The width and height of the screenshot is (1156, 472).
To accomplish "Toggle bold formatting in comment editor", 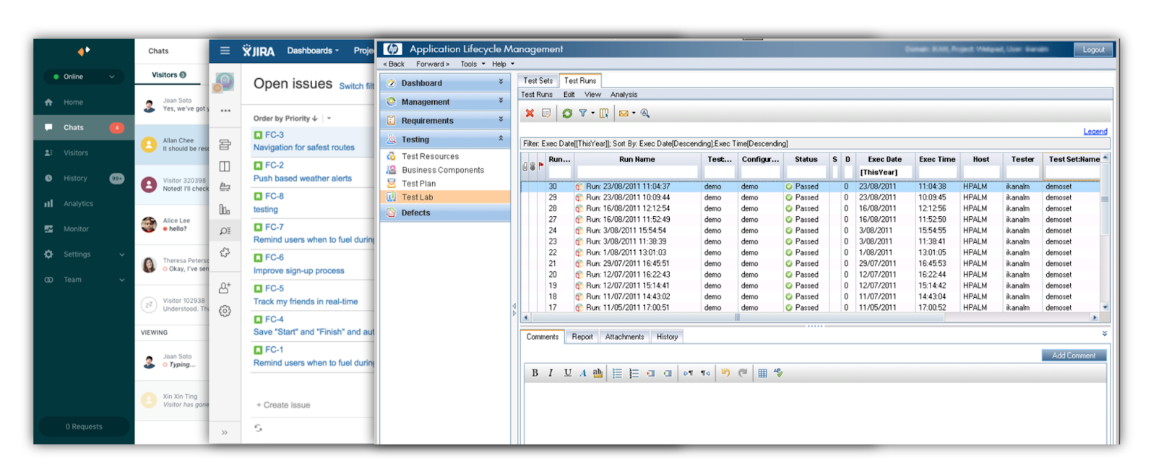I will pyautogui.click(x=535, y=373).
